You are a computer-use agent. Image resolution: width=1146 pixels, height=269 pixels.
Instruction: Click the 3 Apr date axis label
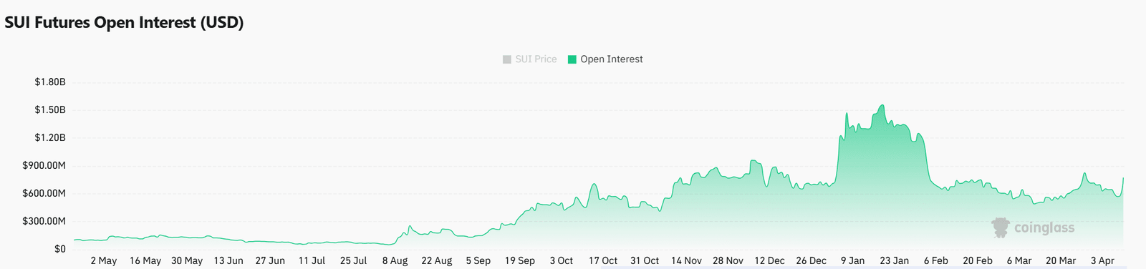coord(1102,261)
